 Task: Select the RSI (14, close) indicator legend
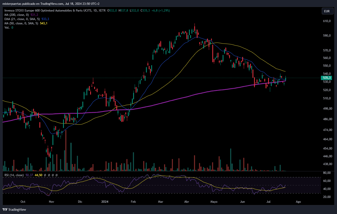pos(14,175)
